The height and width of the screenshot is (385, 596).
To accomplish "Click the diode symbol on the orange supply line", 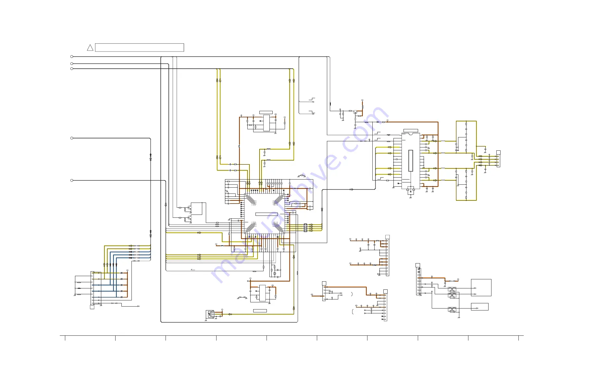I will pos(378,122).
